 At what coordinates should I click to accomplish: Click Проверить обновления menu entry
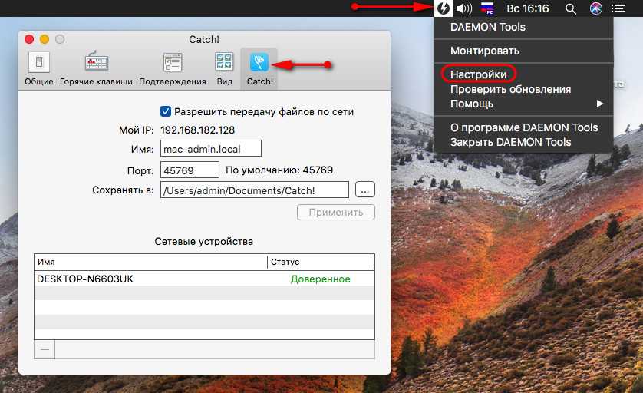pyautogui.click(x=510, y=89)
